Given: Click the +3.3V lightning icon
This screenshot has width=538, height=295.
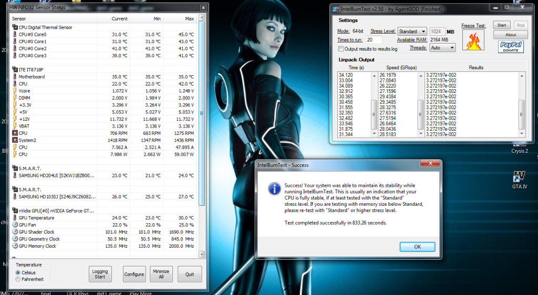Looking at the screenshot, I should pos(15,105).
